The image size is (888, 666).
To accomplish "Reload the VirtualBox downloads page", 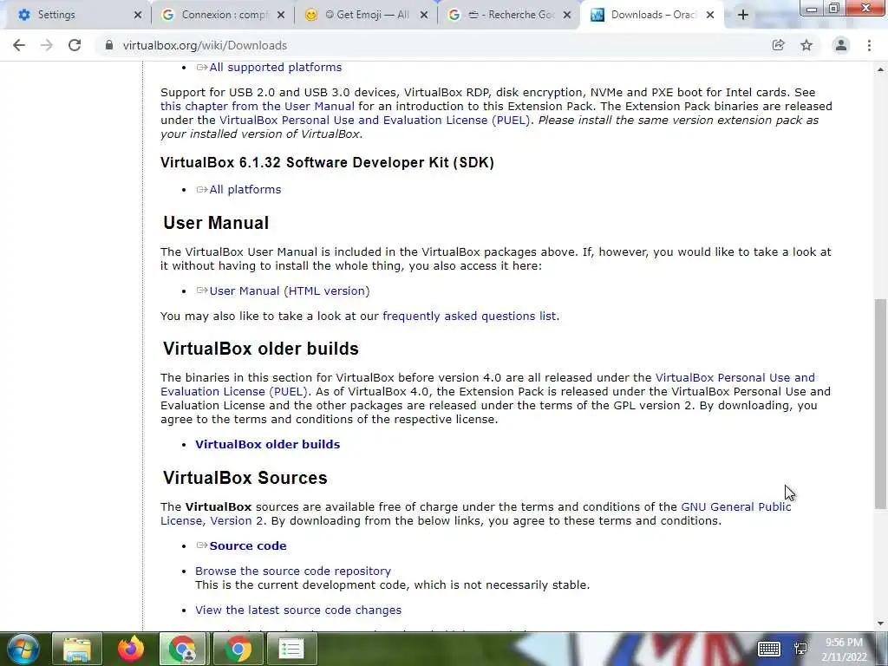I will pyautogui.click(x=75, y=45).
